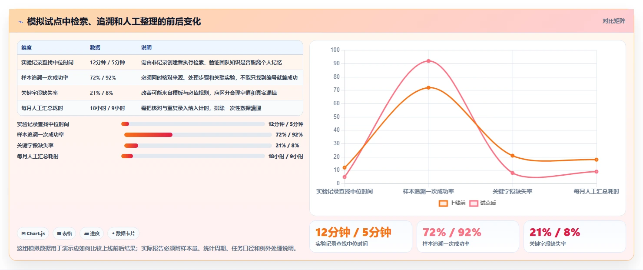This screenshot has width=643, height=270.
Task: Click the progress bar for 实验记录查找中位时间
Action: pos(193,124)
